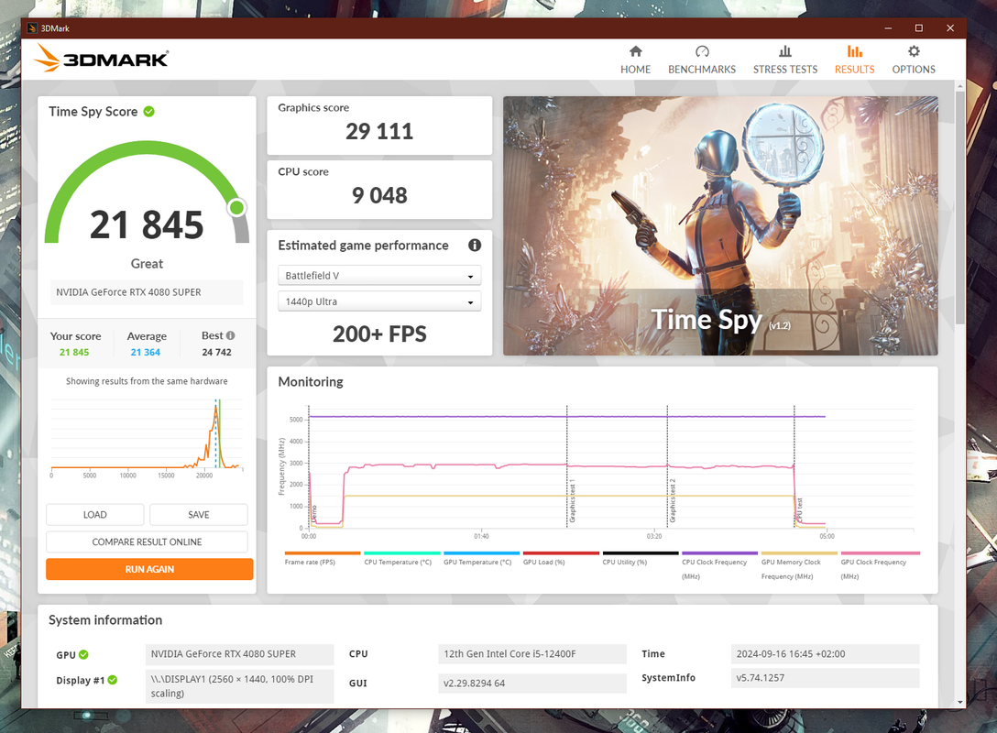The image size is (997, 733).
Task: Click the Time value 2024-09-16 16:45
Action: [825, 653]
